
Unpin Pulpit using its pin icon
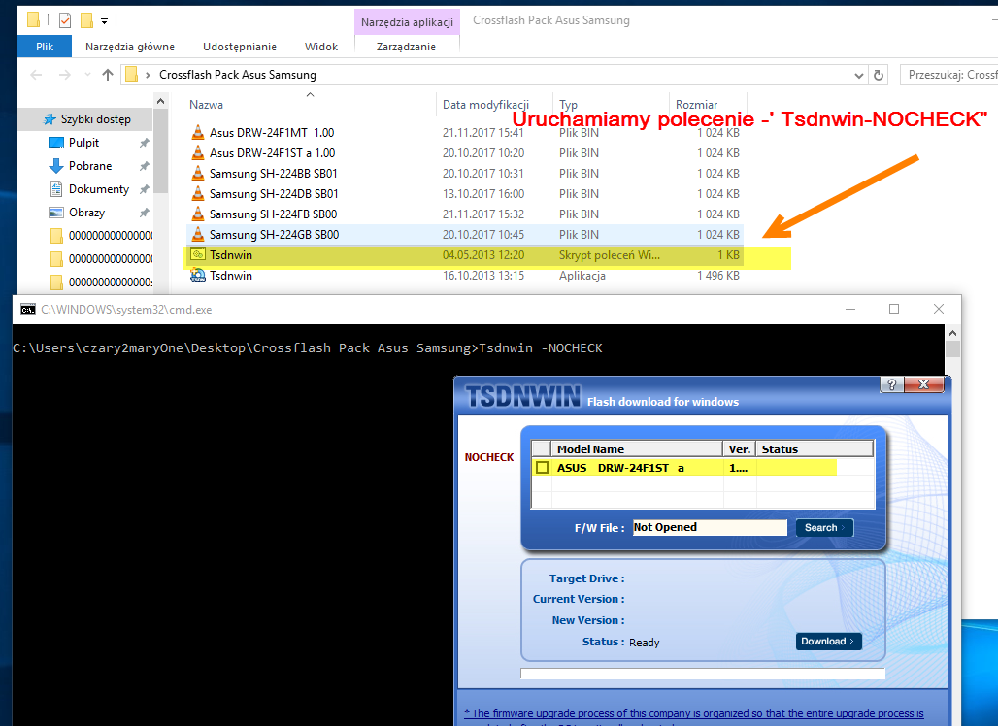(x=144, y=144)
